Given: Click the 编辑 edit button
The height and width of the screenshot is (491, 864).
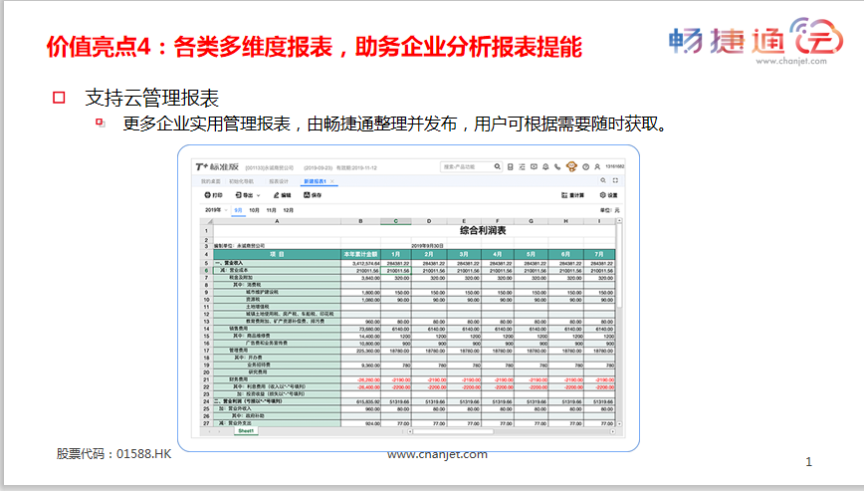Looking at the screenshot, I should 282,195.
